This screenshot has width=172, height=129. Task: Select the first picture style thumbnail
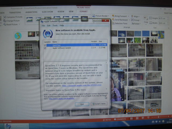click(30, 20)
